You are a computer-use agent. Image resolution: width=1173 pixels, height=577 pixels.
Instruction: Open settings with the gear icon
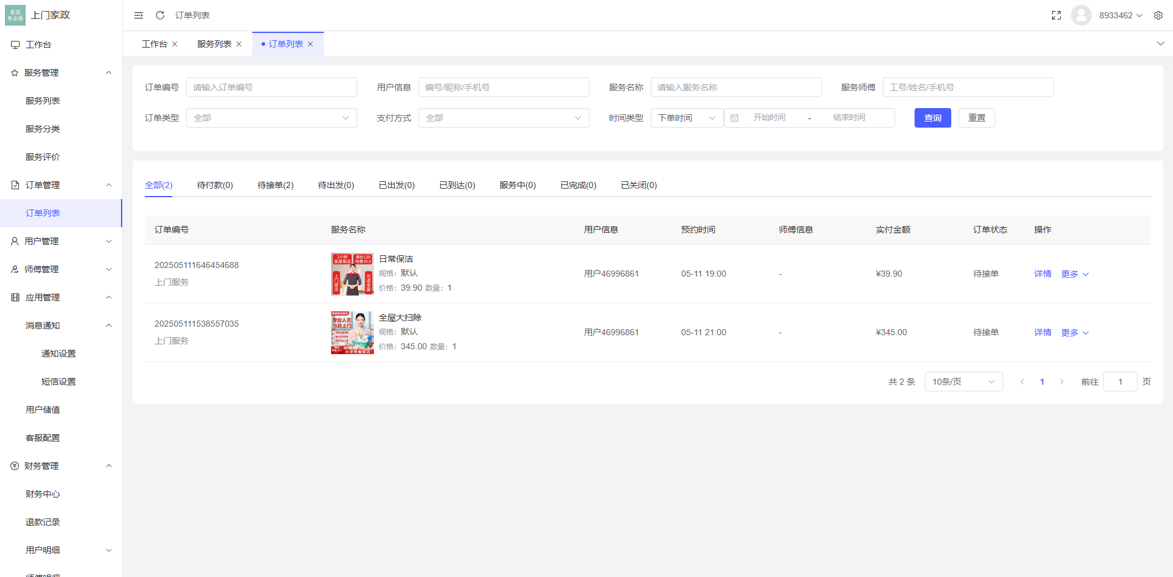(x=1158, y=15)
